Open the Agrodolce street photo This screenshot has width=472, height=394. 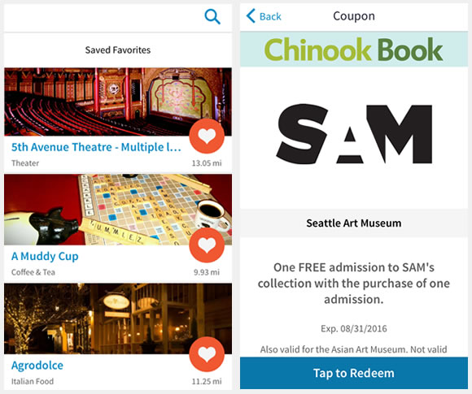tap(118, 318)
